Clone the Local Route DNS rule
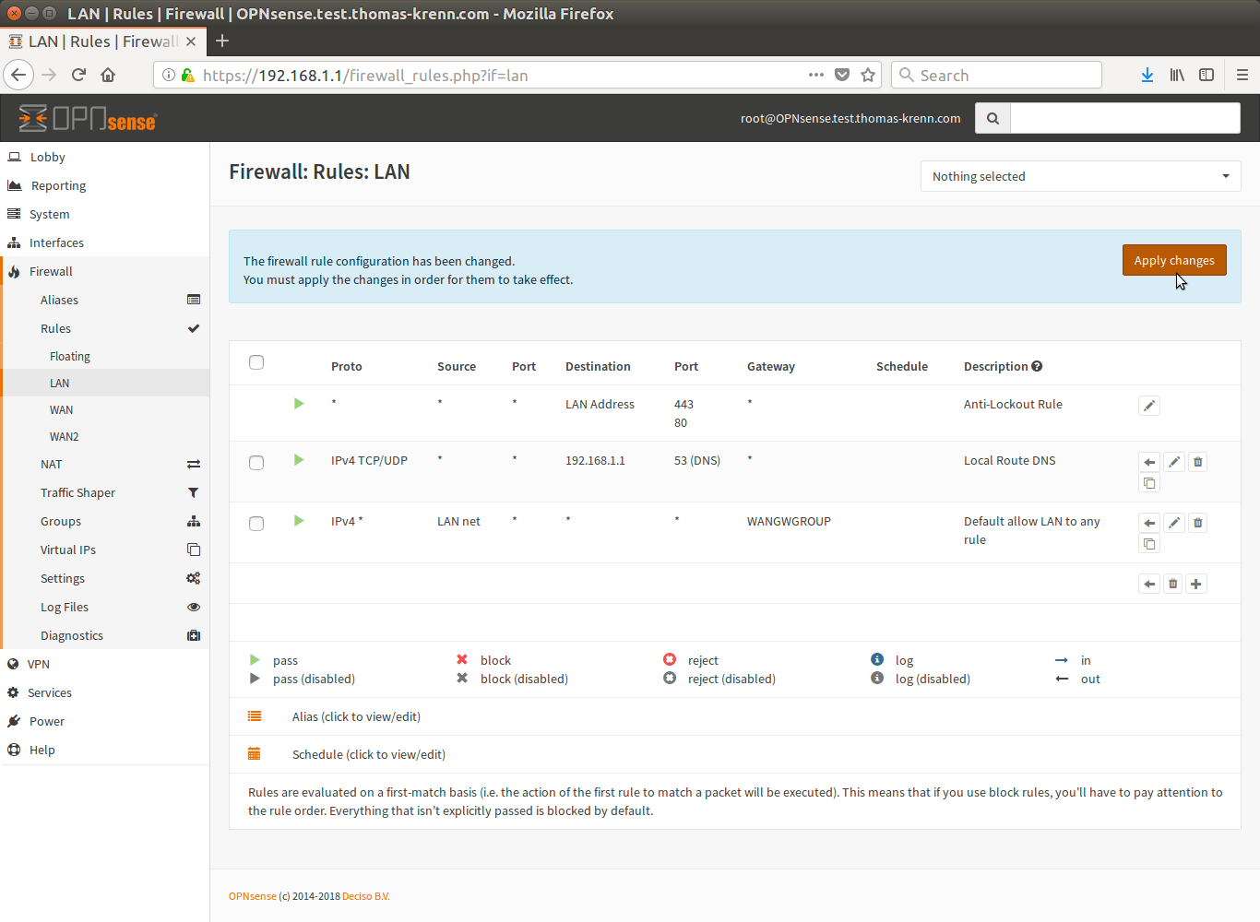This screenshot has width=1260, height=922. point(1148,483)
